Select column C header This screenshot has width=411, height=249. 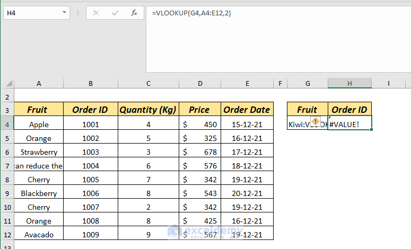148,84
